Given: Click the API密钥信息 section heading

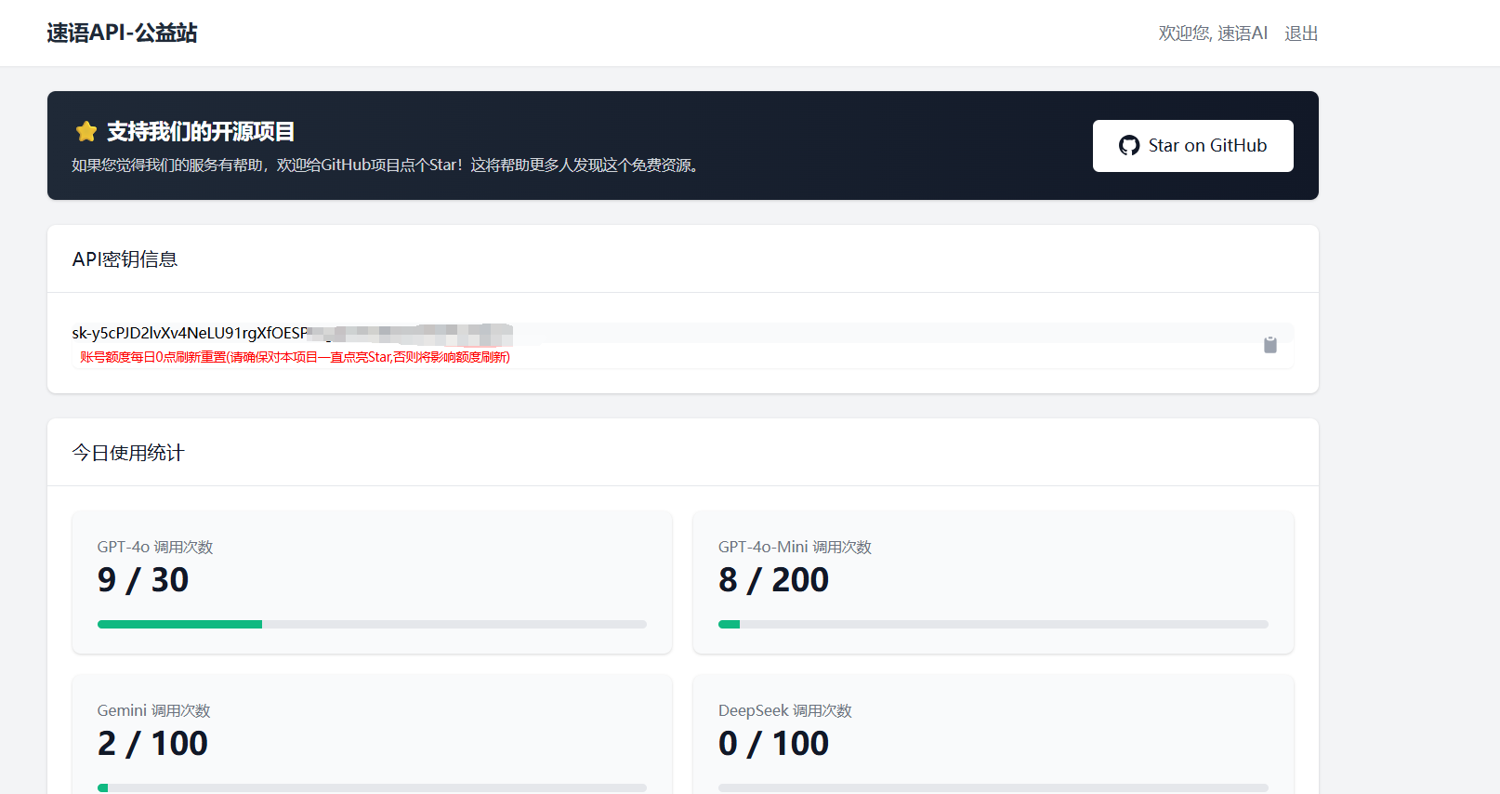Looking at the screenshot, I should [125, 259].
